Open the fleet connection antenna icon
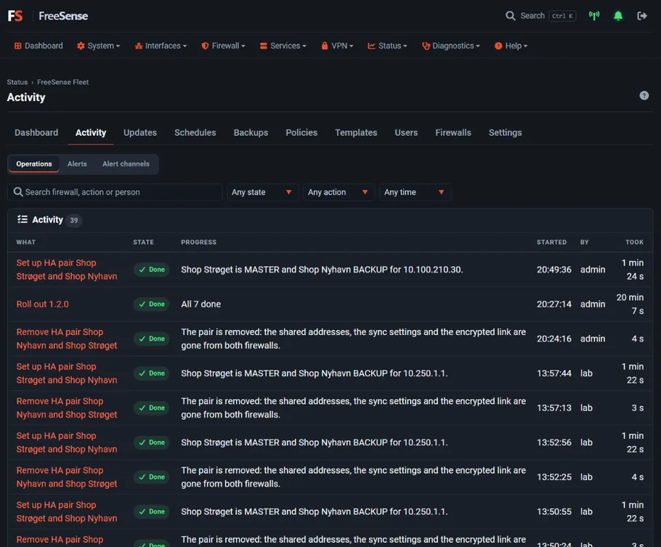This screenshot has height=547, width=661. point(594,16)
